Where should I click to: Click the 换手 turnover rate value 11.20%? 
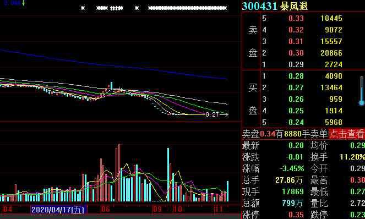click(352, 157)
